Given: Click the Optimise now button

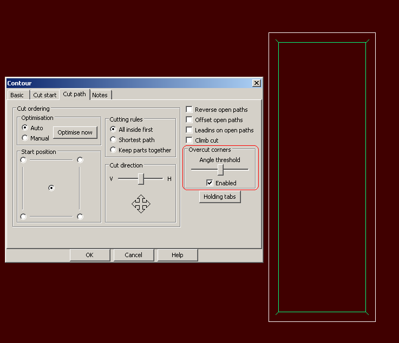Looking at the screenshot, I should click(x=75, y=132).
